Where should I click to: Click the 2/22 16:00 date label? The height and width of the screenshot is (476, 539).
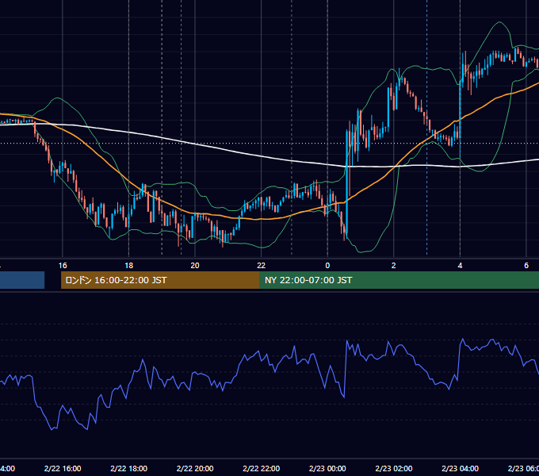click(x=63, y=468)
